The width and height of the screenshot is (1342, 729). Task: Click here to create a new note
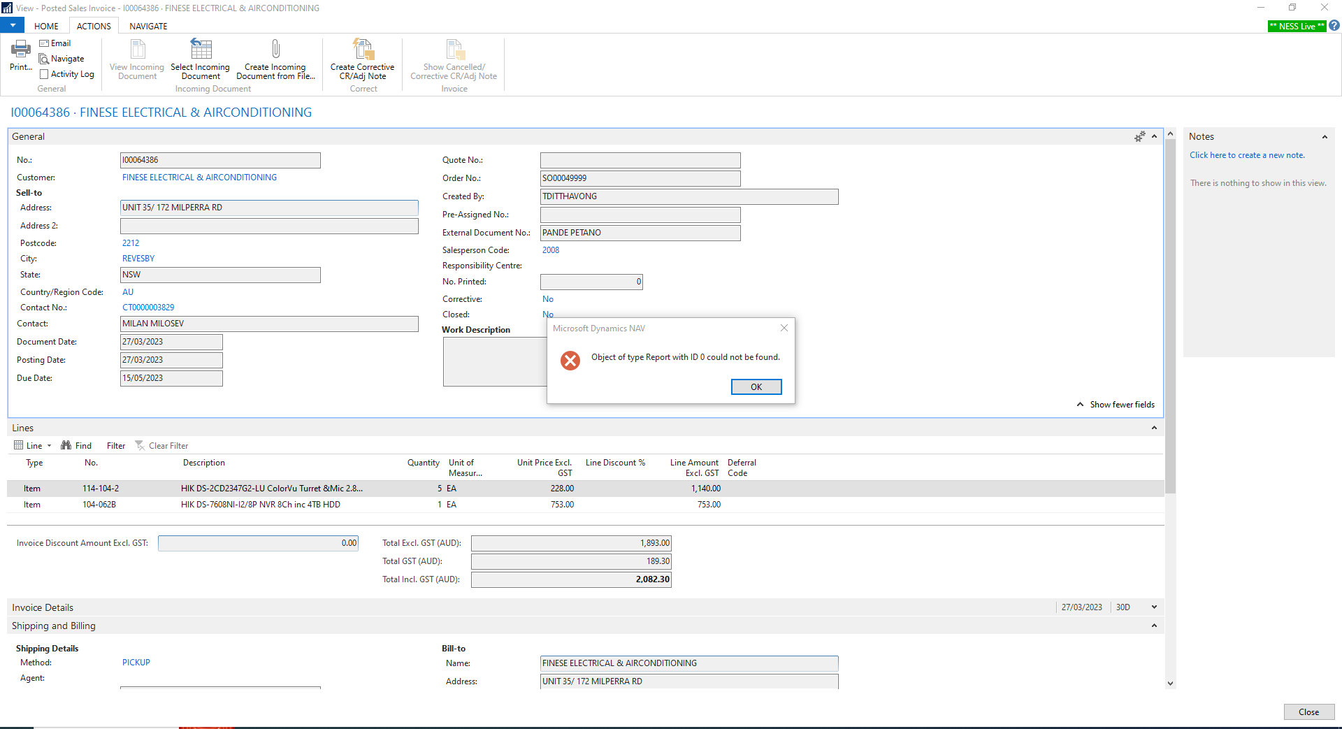(x=1247, y=155)
